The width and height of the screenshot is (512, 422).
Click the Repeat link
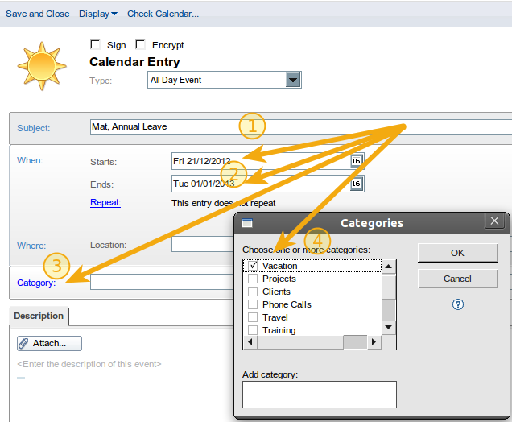pyautogui.click(x=105, y=203)
